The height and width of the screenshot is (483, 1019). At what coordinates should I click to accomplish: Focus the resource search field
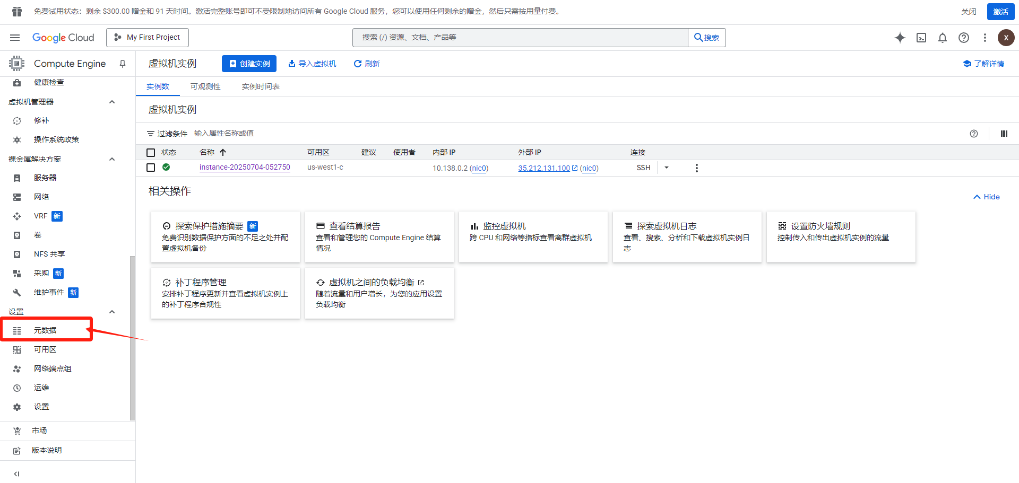[520, 38]
